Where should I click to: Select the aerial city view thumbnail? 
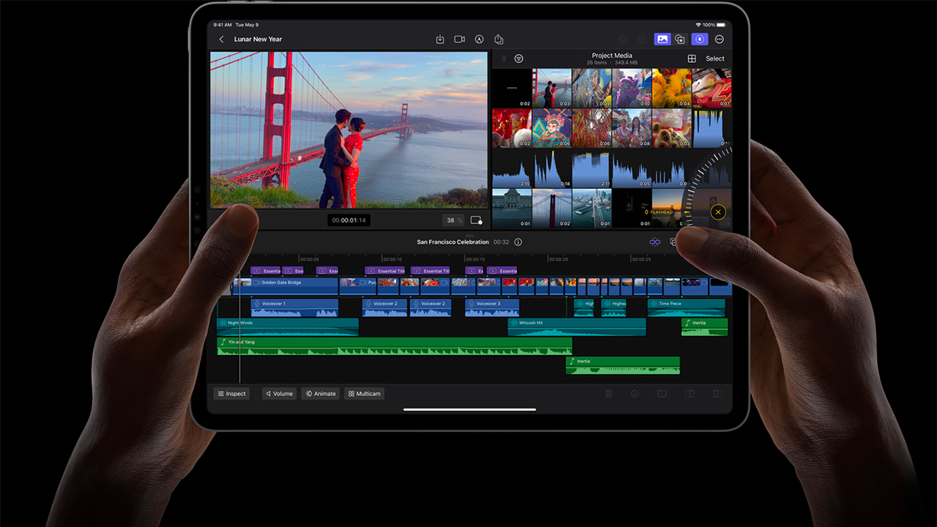click(x=591, y=209)
